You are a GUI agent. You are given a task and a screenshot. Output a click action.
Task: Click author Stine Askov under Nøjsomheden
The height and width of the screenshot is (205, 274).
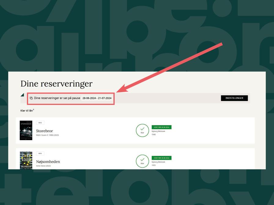[x=43, y=166]
